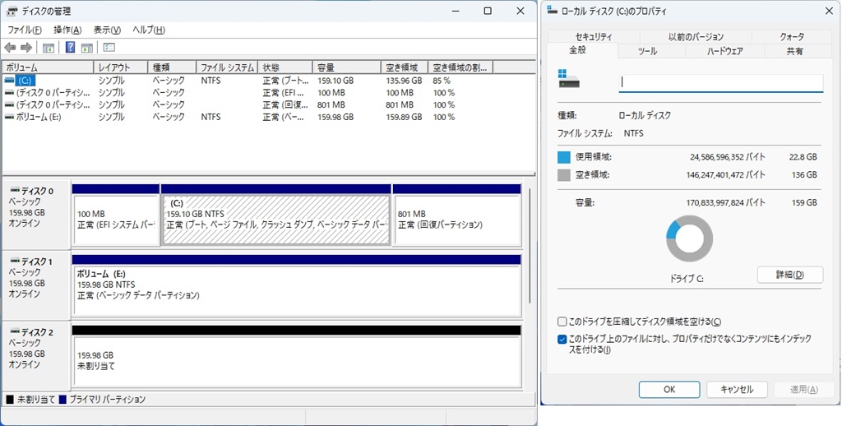Select the (C:) volume icon in the list

click(x=10, y=81)
